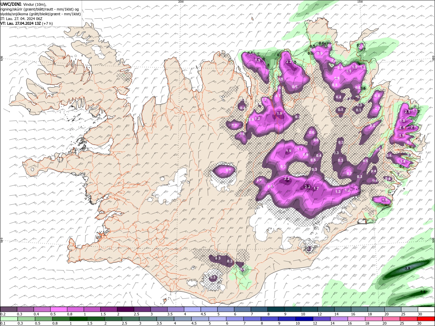Click the 'rigning/skúrir' rain legend description line
Viewport: 435px width, 326px height.
(x=40, y=9)
